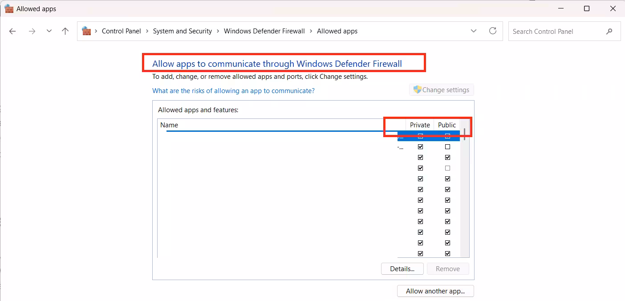Viewport: 625px width, 301px height.
Task: Toggle Private checkbox in the highlighted row
Action: pyautogui.click(x=420, y=136)
